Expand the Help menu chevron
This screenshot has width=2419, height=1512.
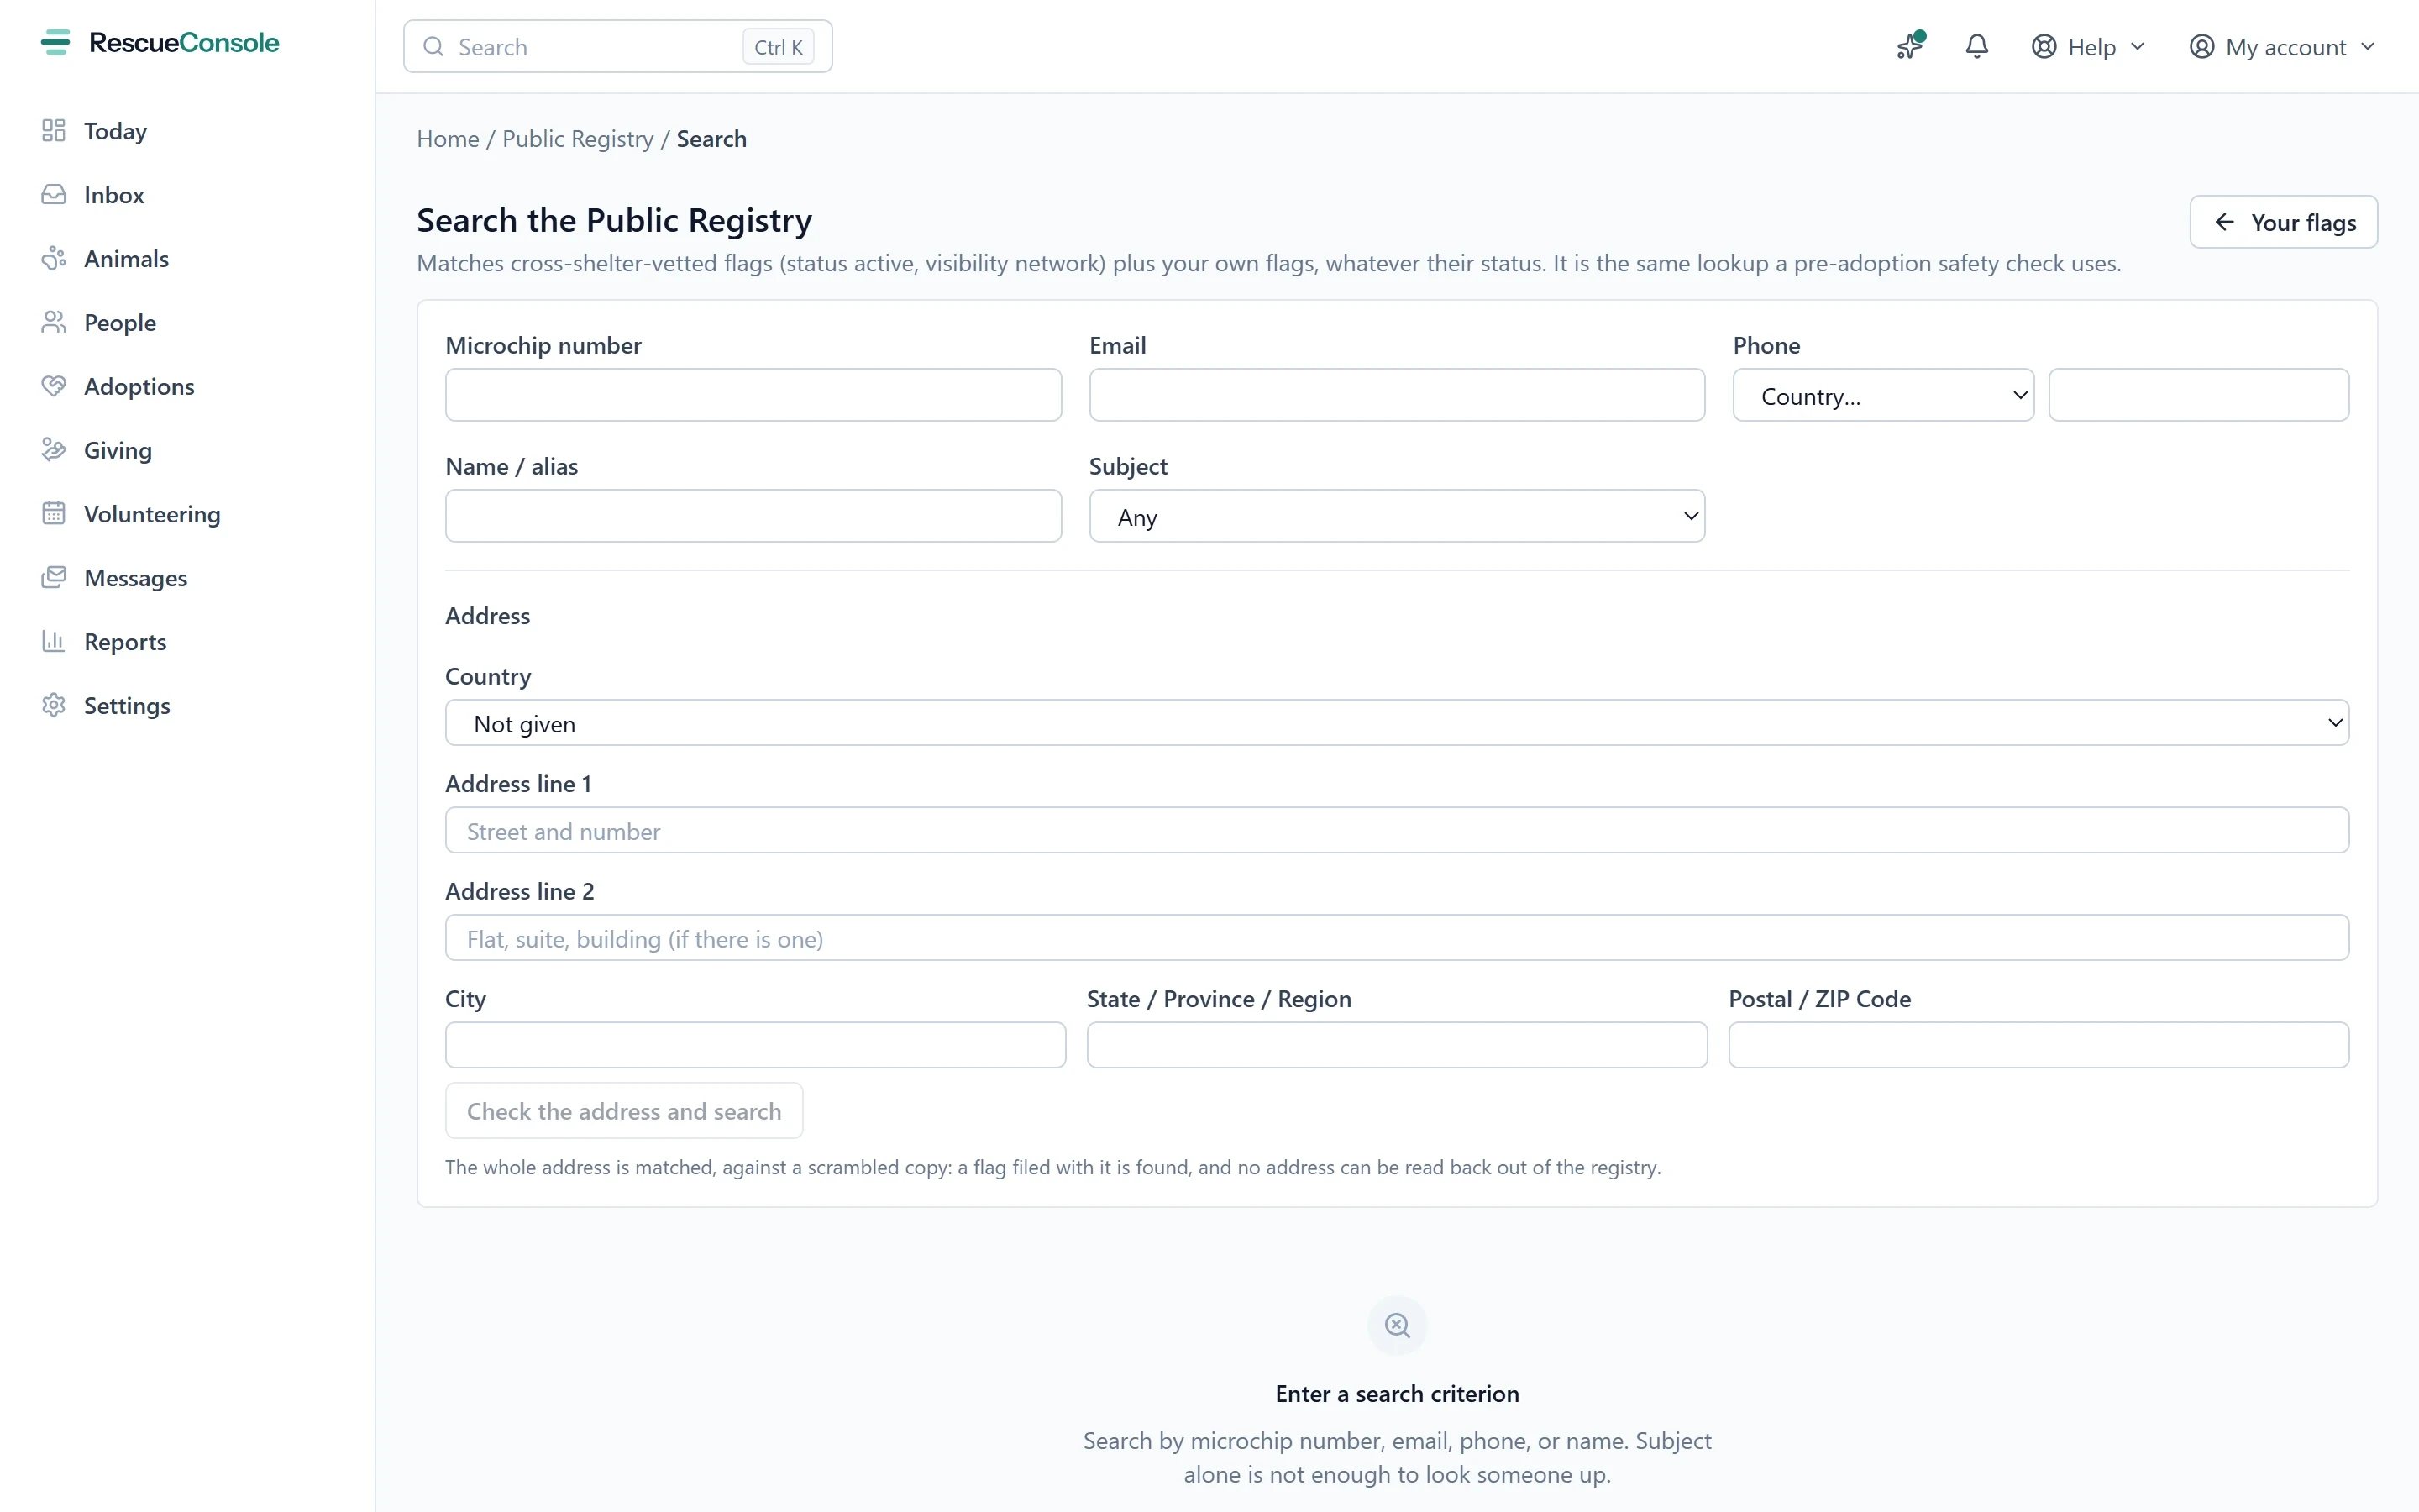pyautogui.click(x=2138, y=47)
